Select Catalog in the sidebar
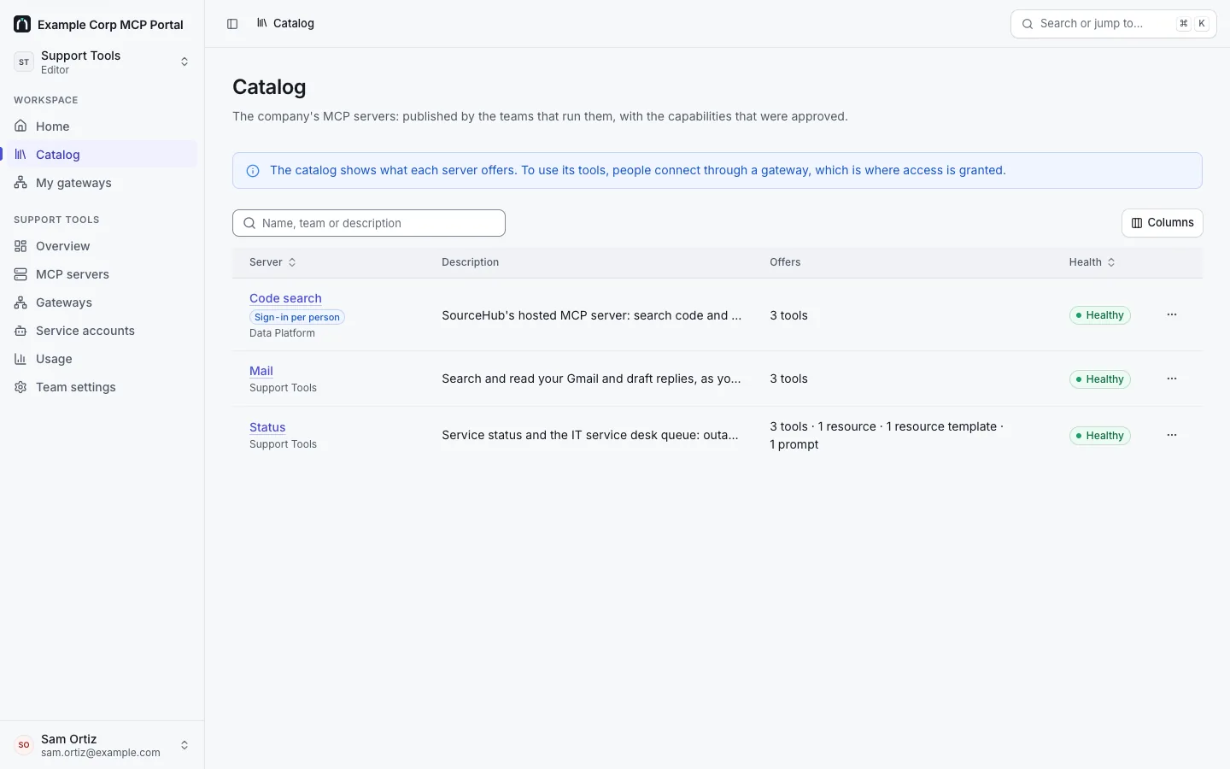The width and height of the screenshot is (1230, 769). point(102,155)
